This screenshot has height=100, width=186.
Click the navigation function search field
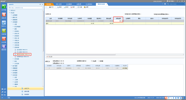[x=26, y=8]
